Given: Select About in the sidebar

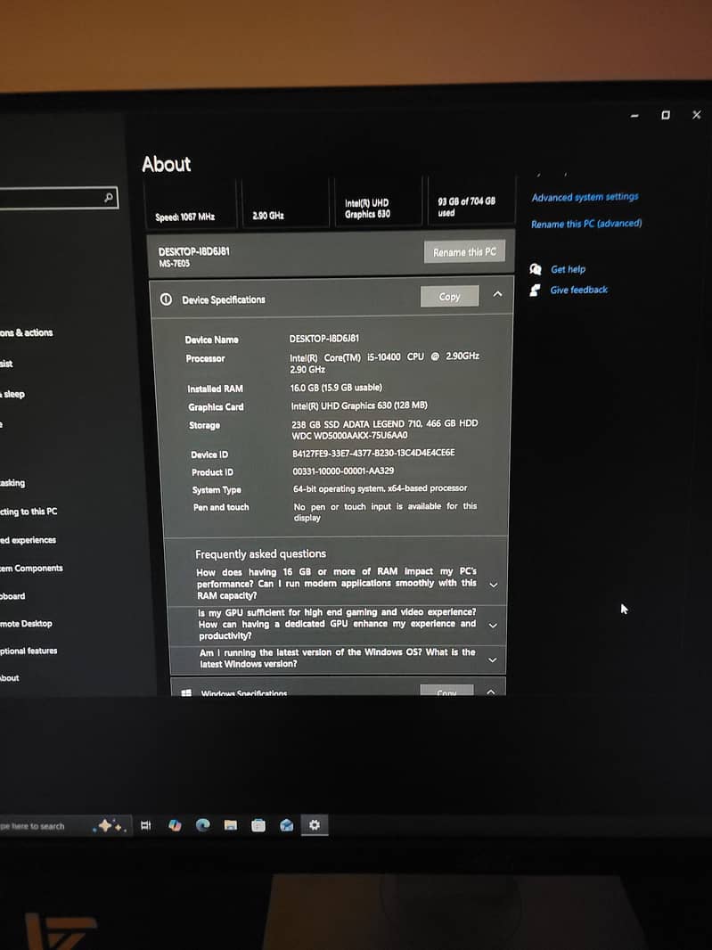Looking at the screenshot, I should click(x=10, y=678).
